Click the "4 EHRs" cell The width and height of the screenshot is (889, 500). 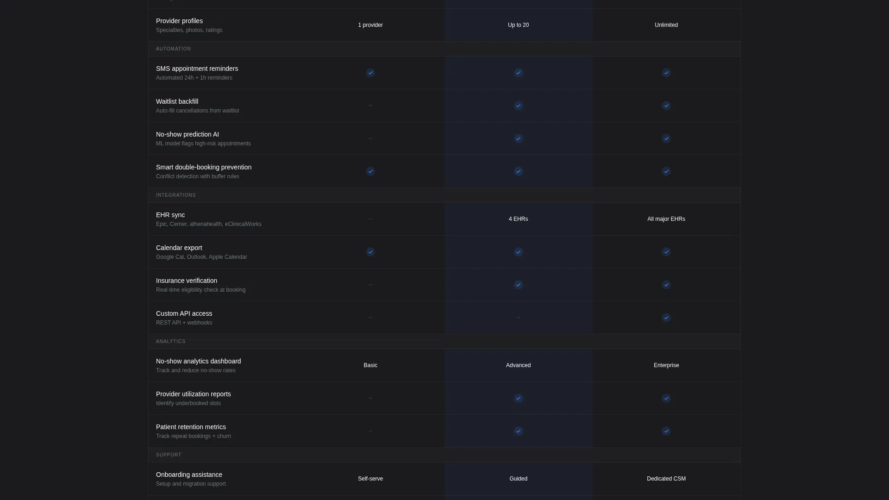[x=518, y=219]
